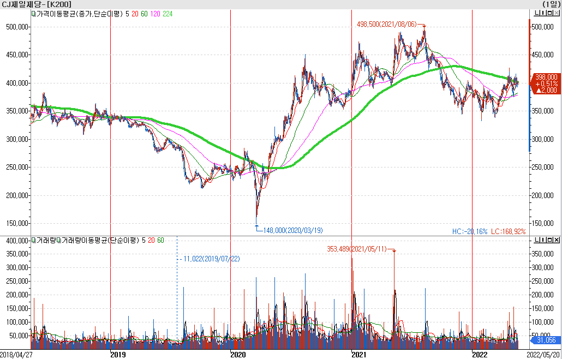Click the 2022 year axis label
The width and height of the screenshot is (562, 359).
pyautogui.click(x=480, y=355)
